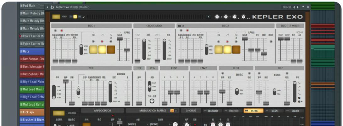Select Modulation Matrix page A
The height and width of the screenshot is (126, 343).
pos(172,111)
